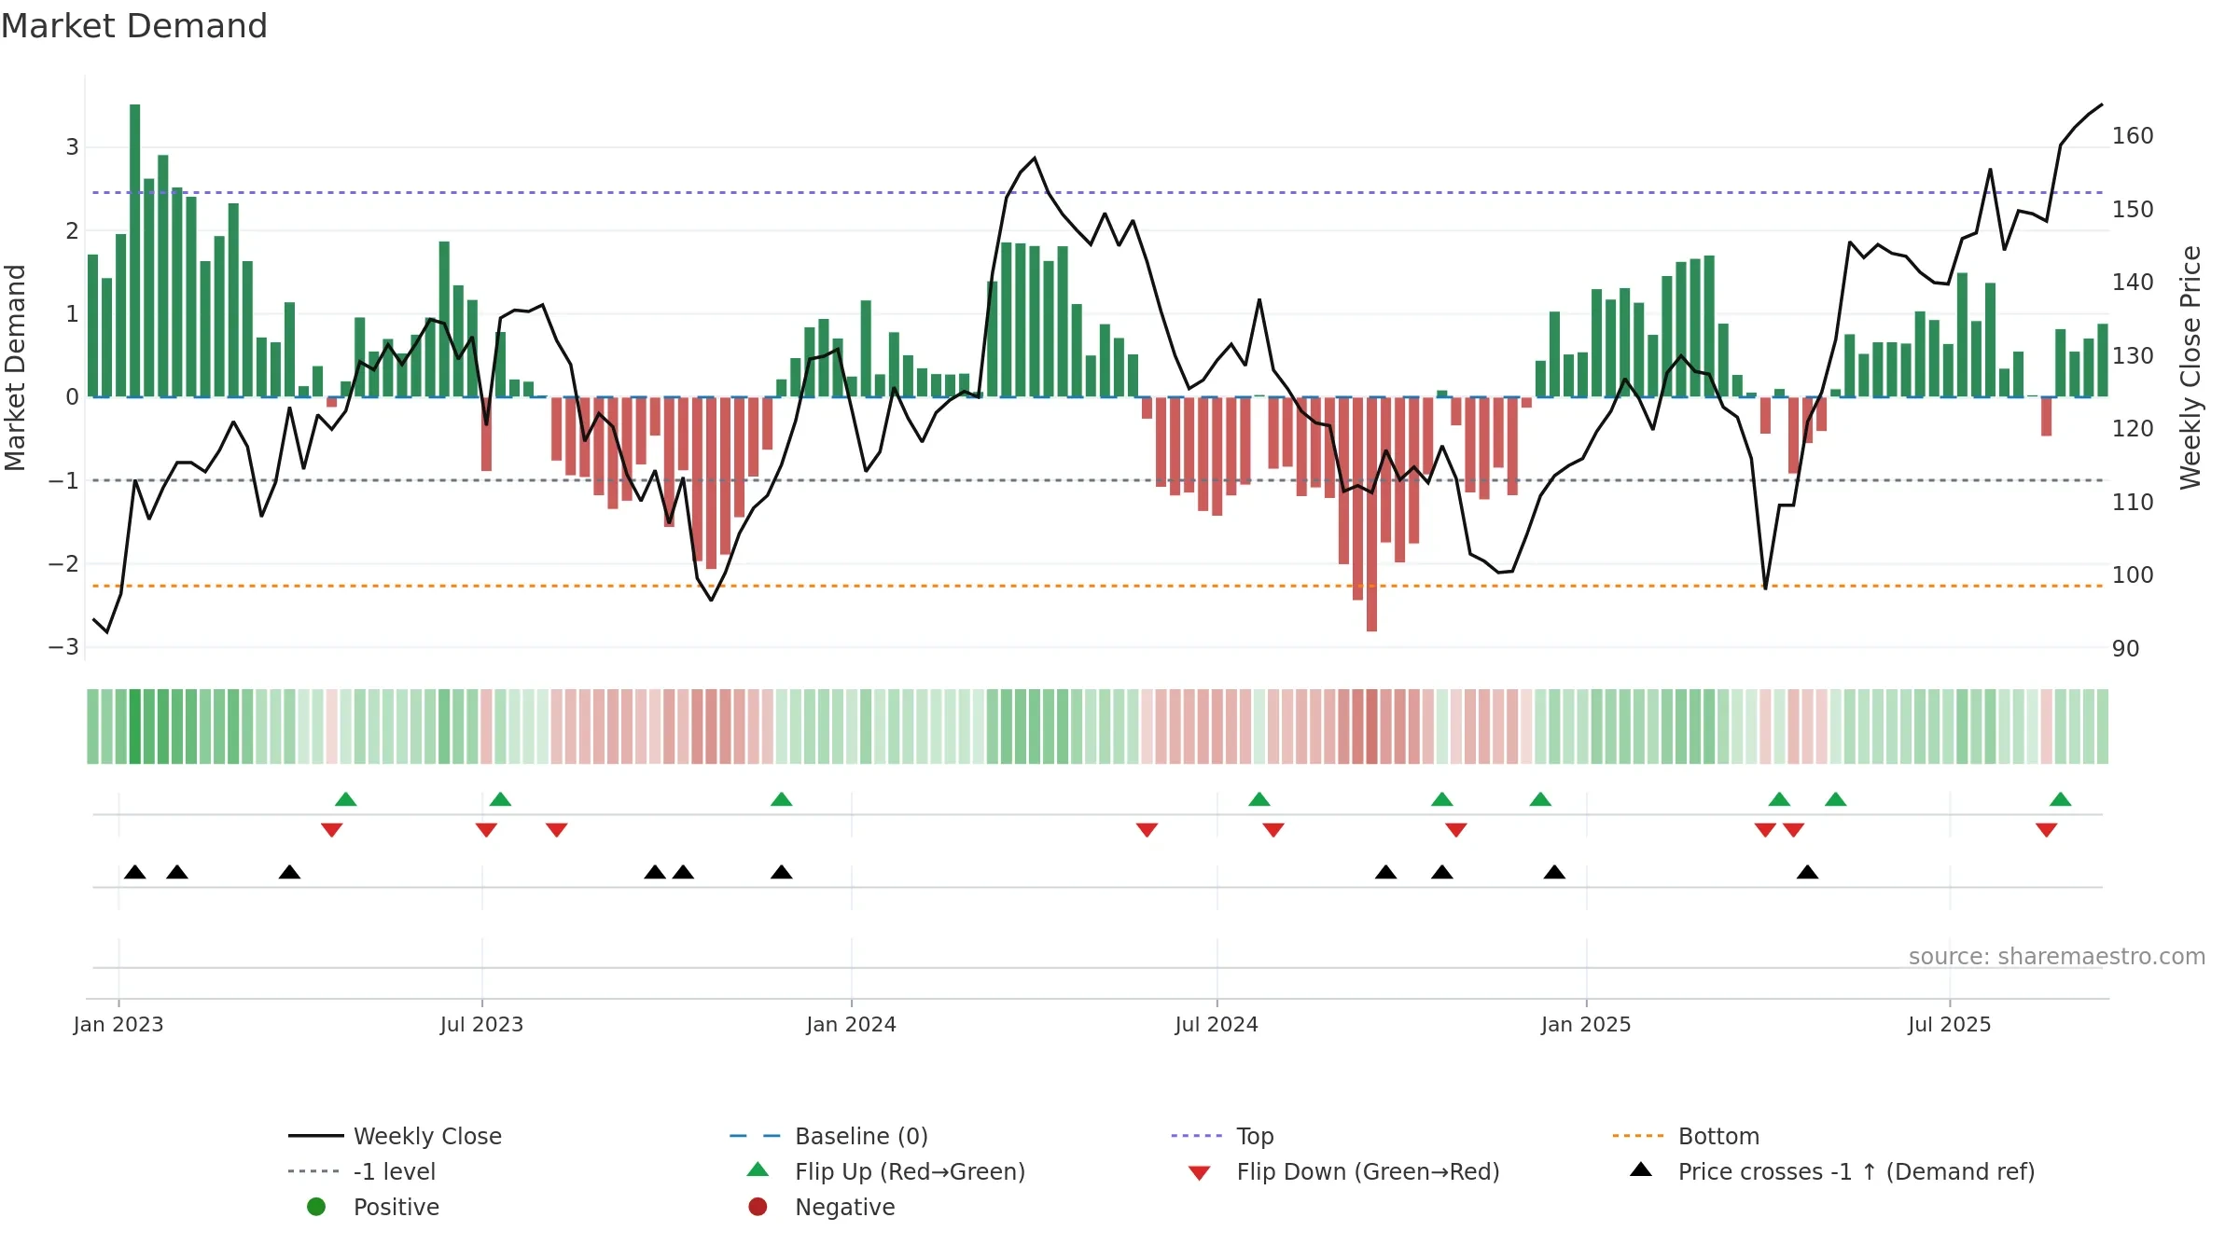Click the deepest red demand bar near -3
This screenshot has width=2239, height=1259.
coord(1371,514)
